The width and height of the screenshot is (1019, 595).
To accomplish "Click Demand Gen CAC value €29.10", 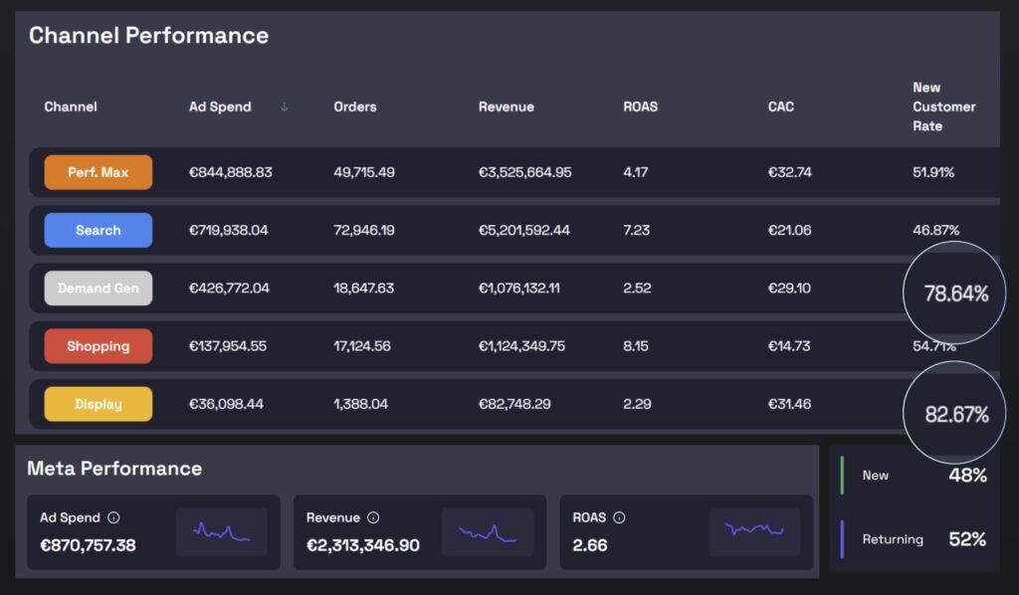I will click(x=789, y=288).
